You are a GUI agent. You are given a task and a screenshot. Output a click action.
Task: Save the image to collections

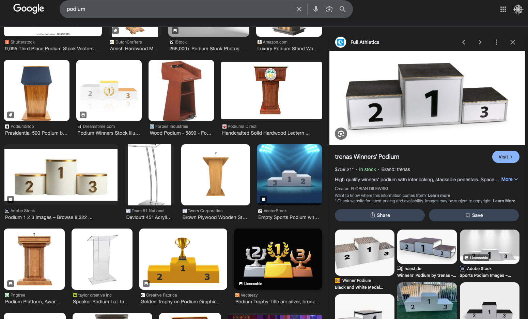[x=473, y=215]
